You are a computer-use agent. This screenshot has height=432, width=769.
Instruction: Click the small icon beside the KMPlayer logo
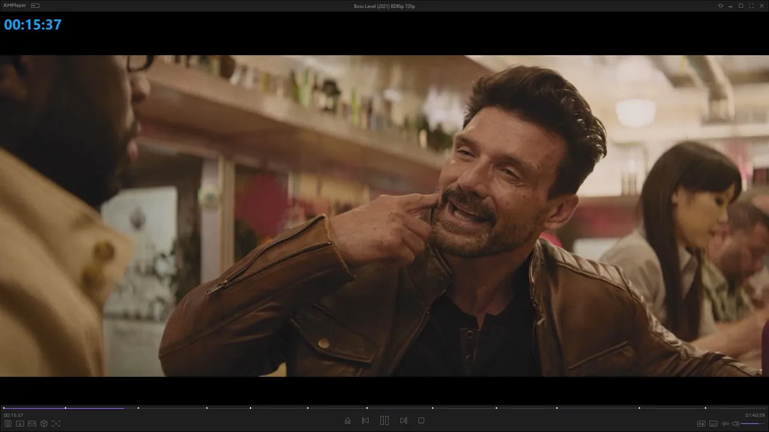[35, 5]
